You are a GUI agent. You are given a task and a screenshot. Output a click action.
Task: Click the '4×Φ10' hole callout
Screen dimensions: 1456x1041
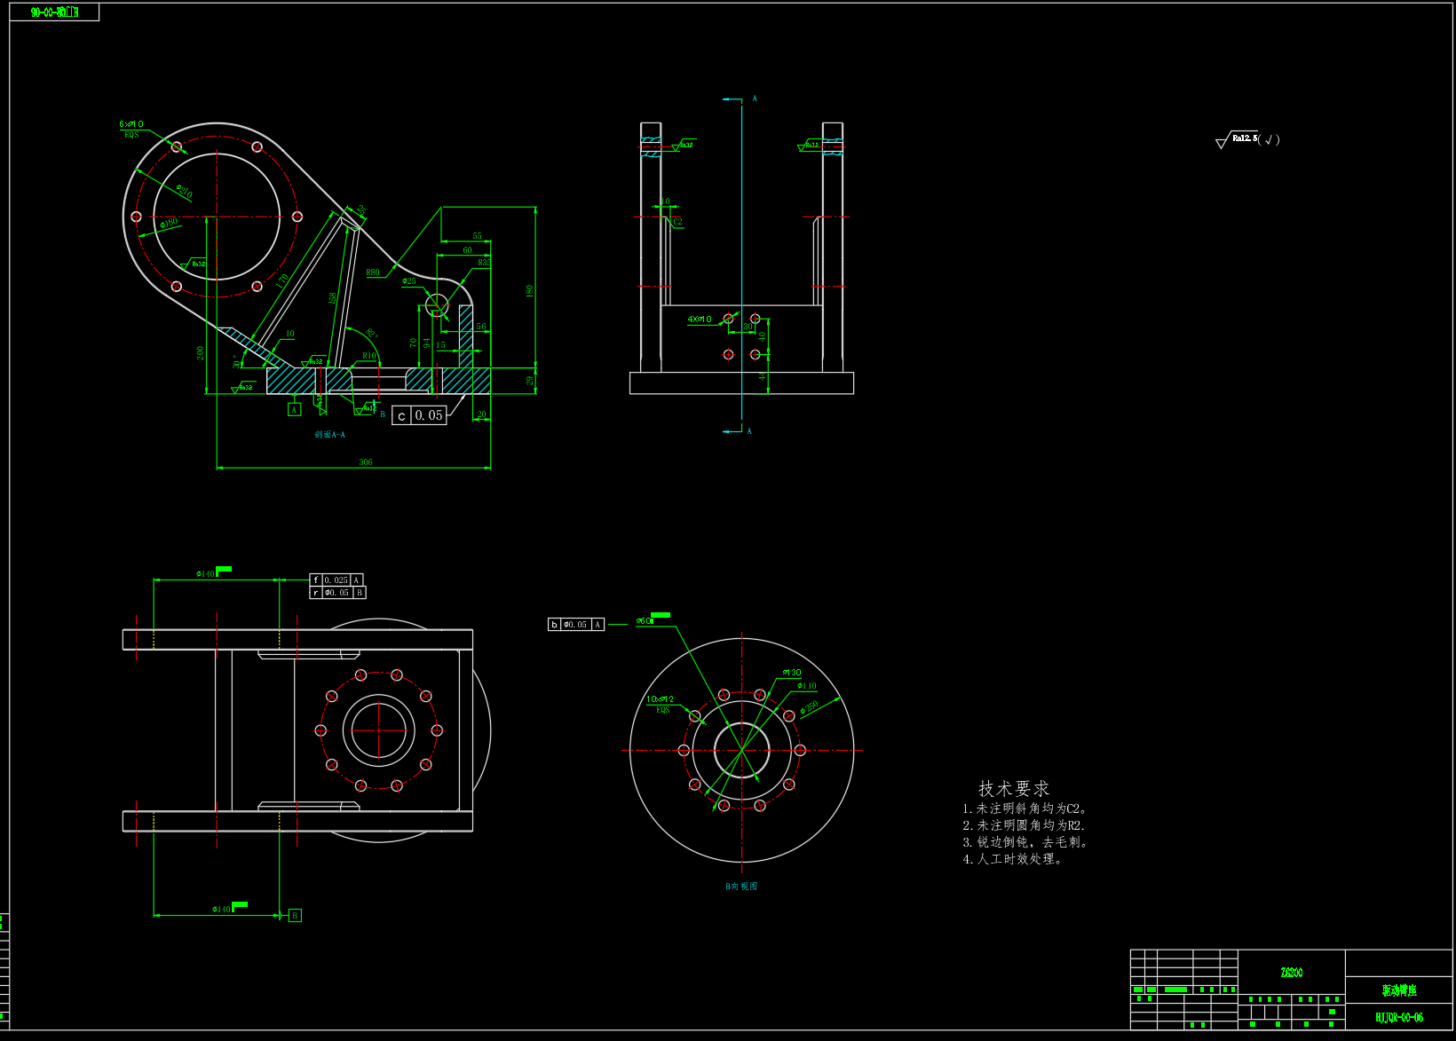700,319
